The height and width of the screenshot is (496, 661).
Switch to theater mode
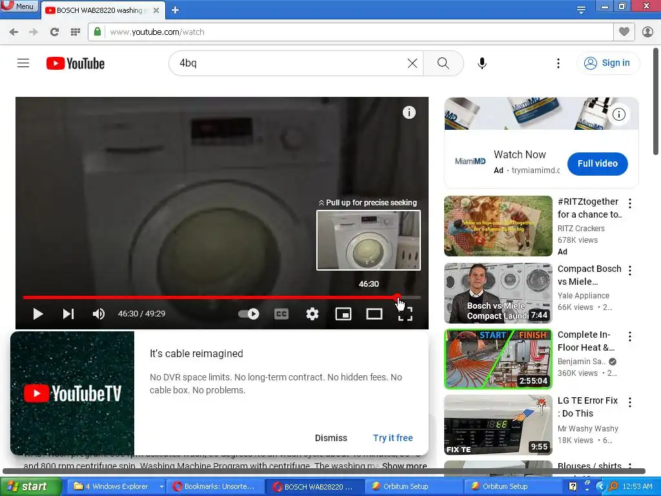tap(374, 314)
